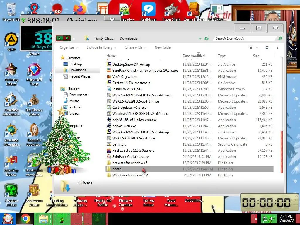This screenshot has height=225, width=300.
Task: Select Install-WMF5.1.ps1 file
Action: 190,89
